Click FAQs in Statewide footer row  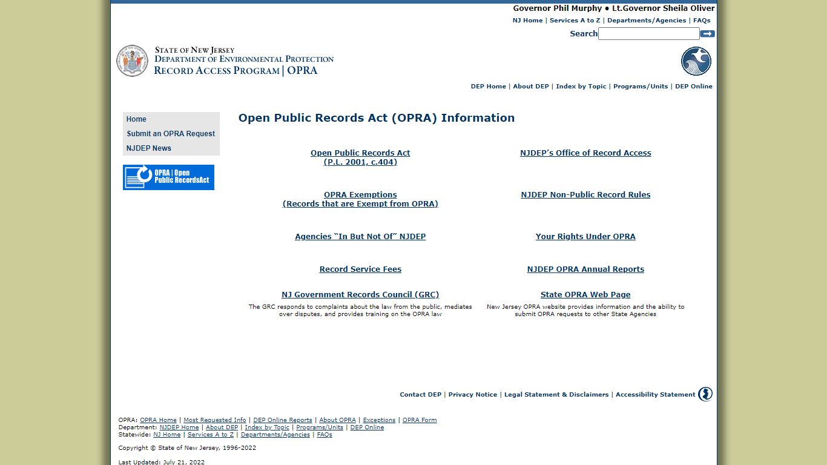(325, 435)
